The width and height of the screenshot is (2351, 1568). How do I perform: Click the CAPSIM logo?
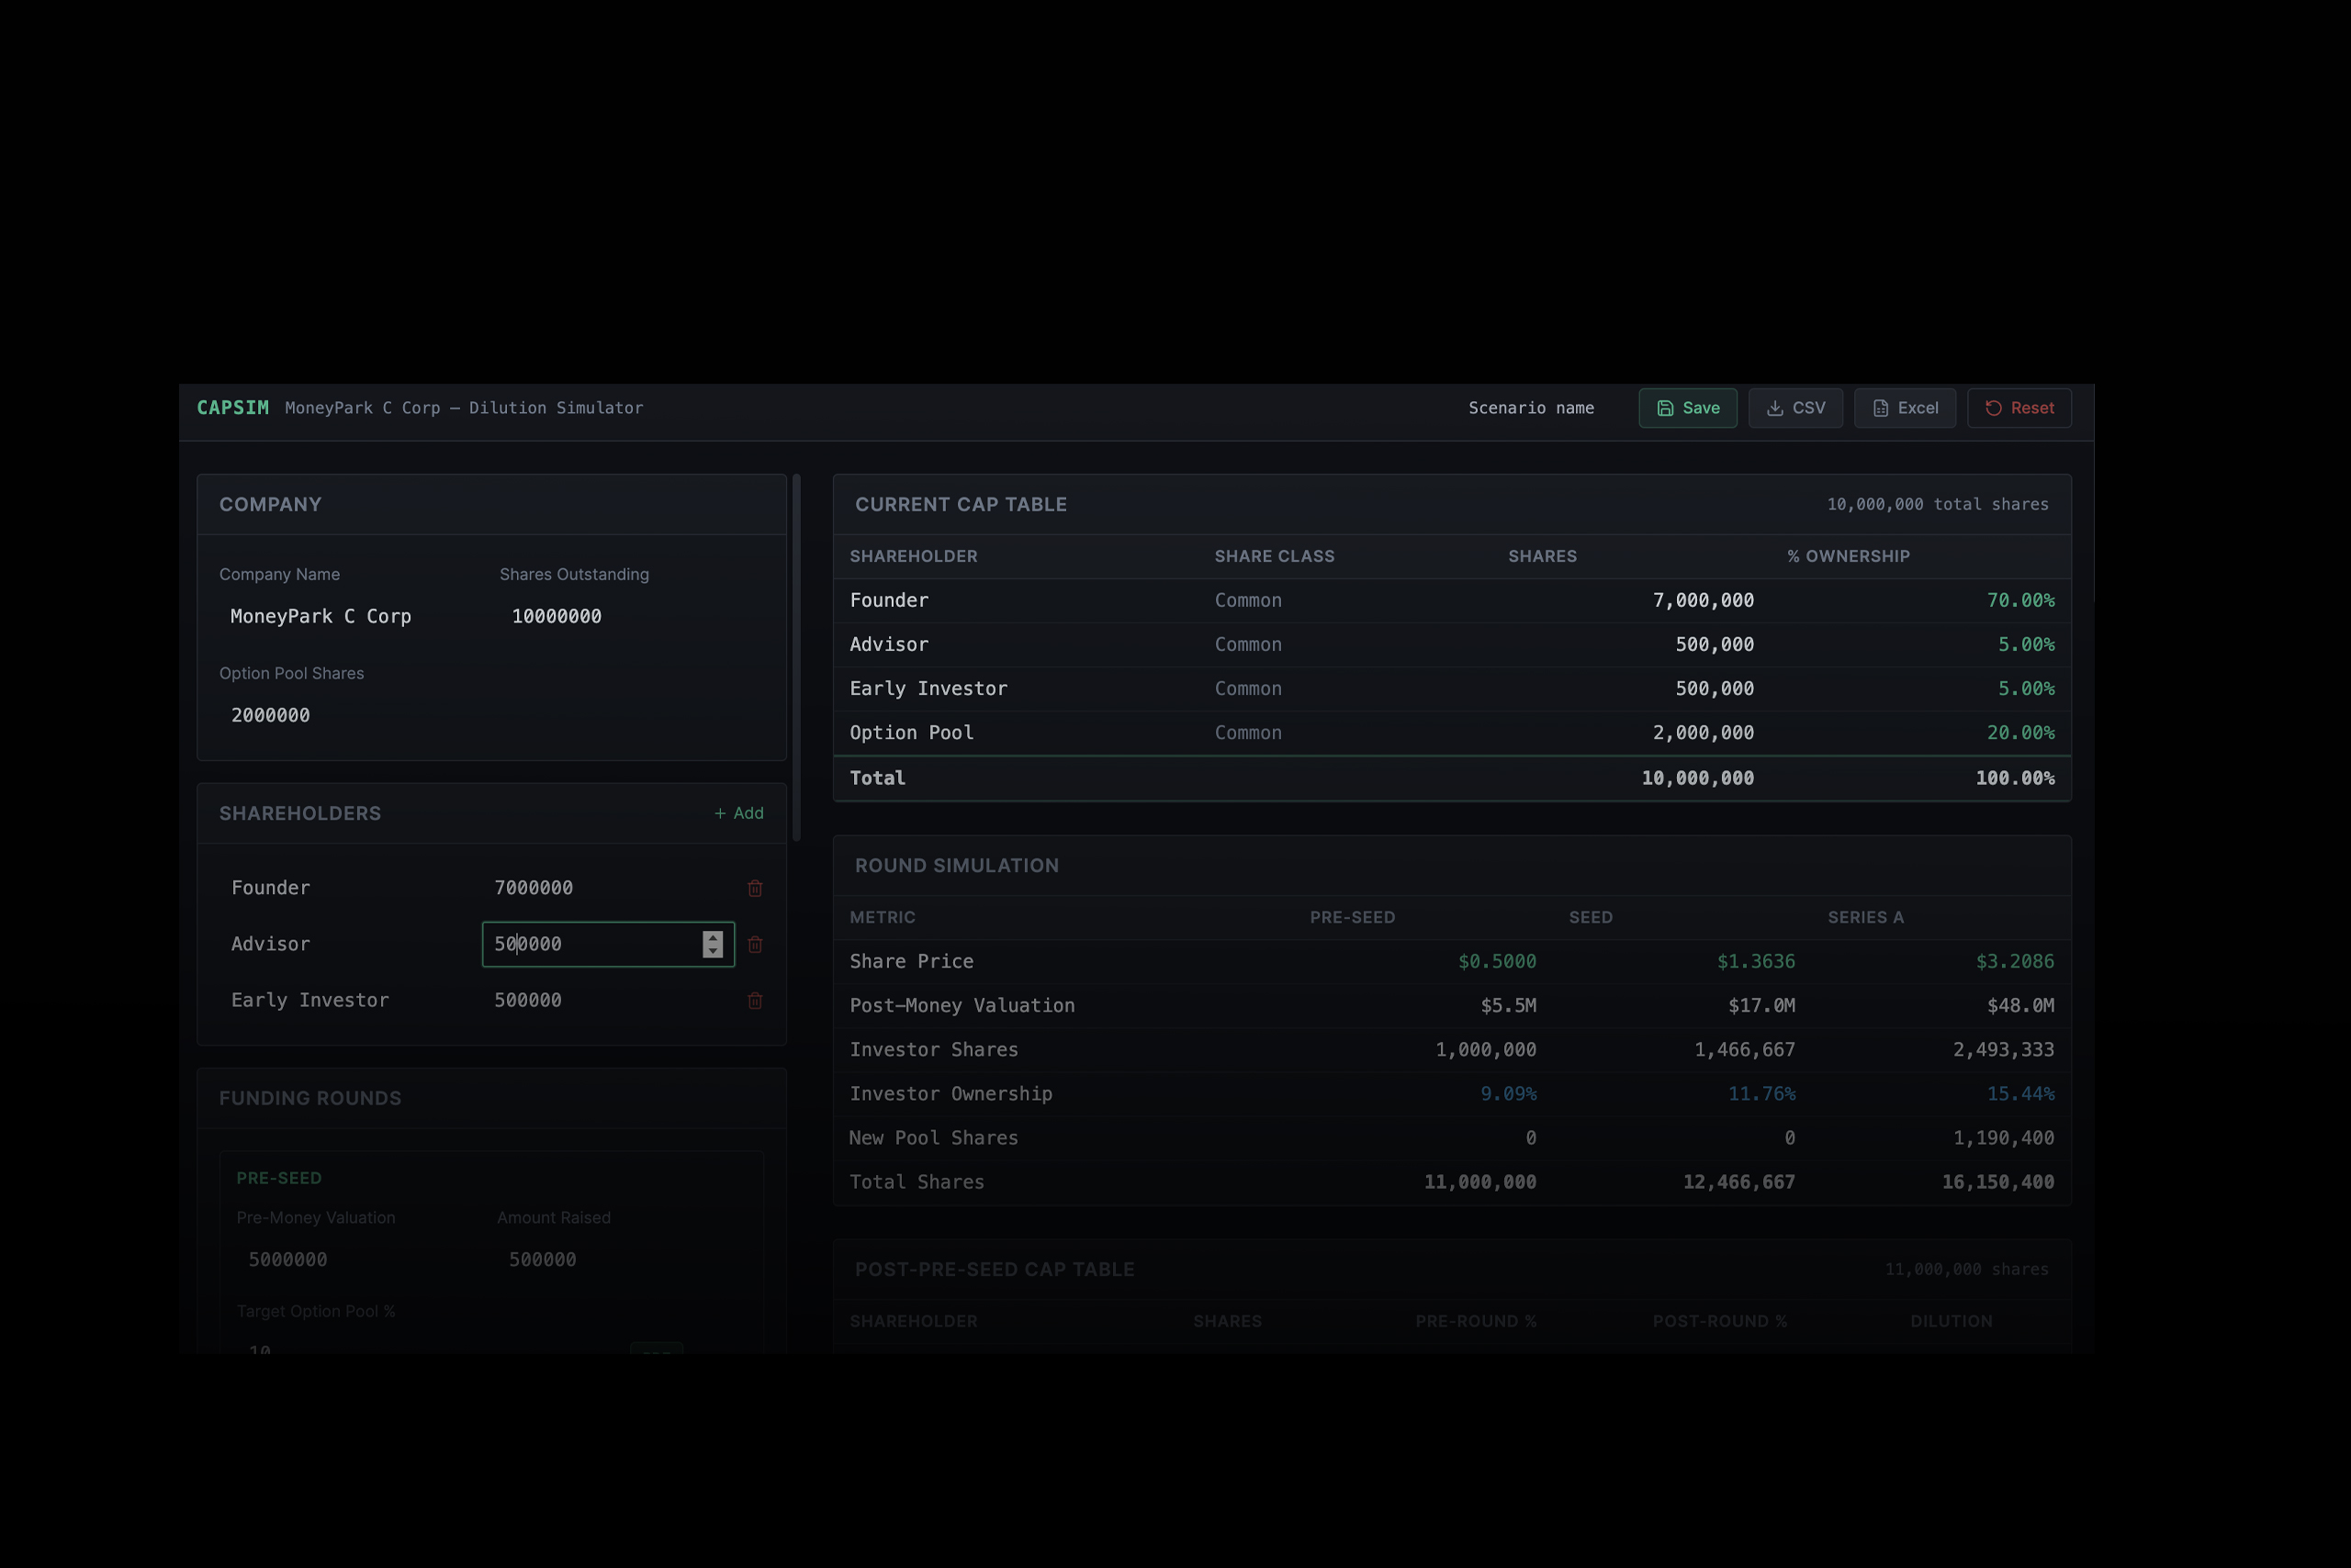pyautogui.click(x=232, y=408)
